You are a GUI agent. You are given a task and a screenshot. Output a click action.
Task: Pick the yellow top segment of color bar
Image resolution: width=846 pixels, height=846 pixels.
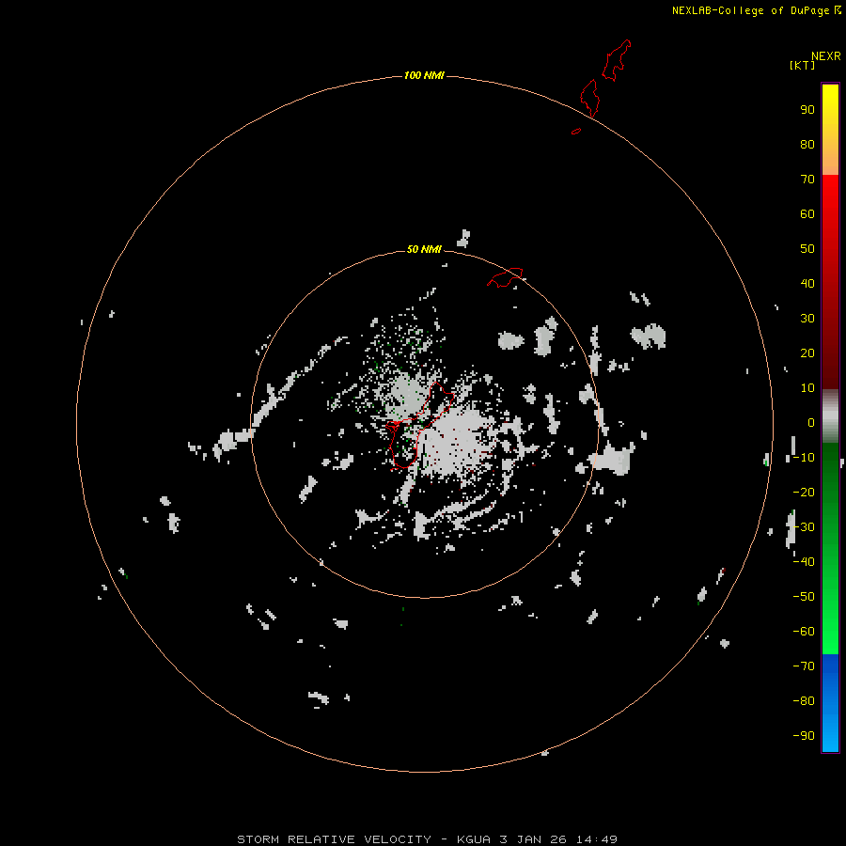pyautogui.click(x=830, y=129)
